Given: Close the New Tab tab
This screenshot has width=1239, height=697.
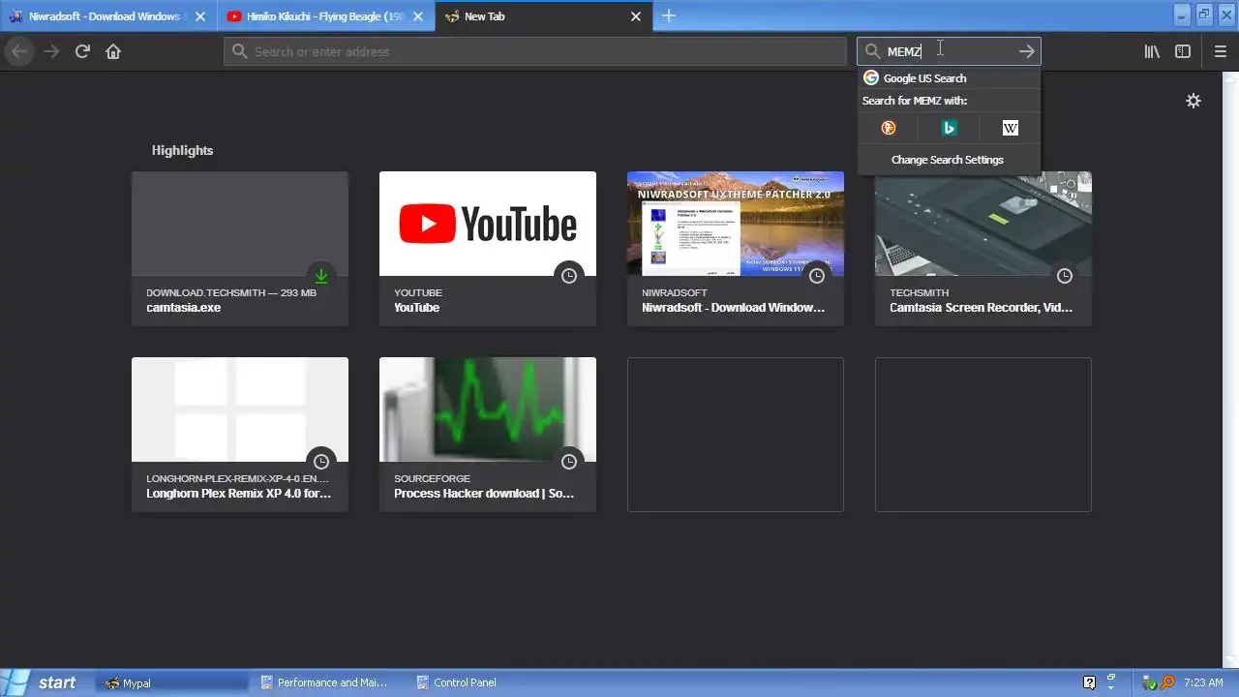Looking at the screenshot, I should [x=636, y=16].
